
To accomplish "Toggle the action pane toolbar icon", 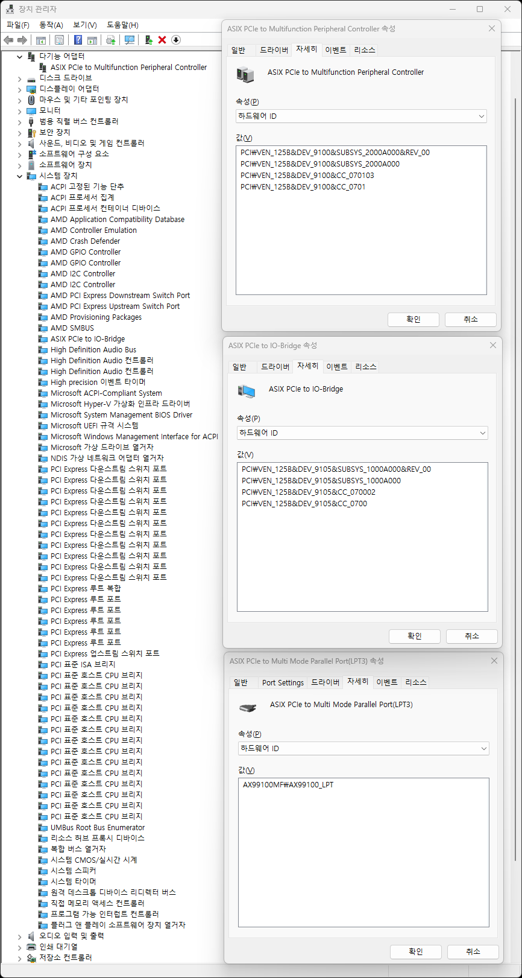I will point(92,40).
